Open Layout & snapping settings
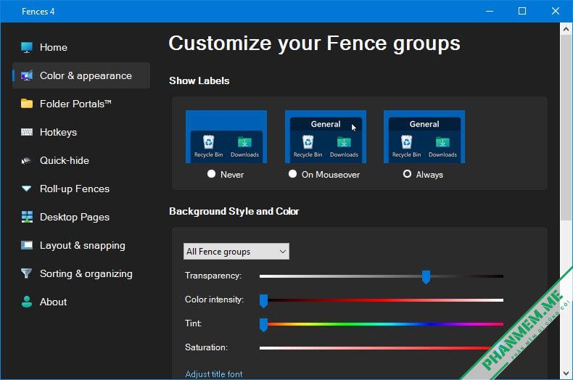The width and height of the screenshot is (573, 380). pos(81,245)
